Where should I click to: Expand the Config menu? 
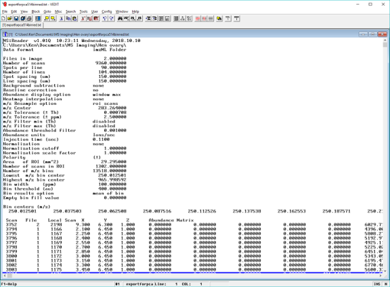[x=107, y=12]
